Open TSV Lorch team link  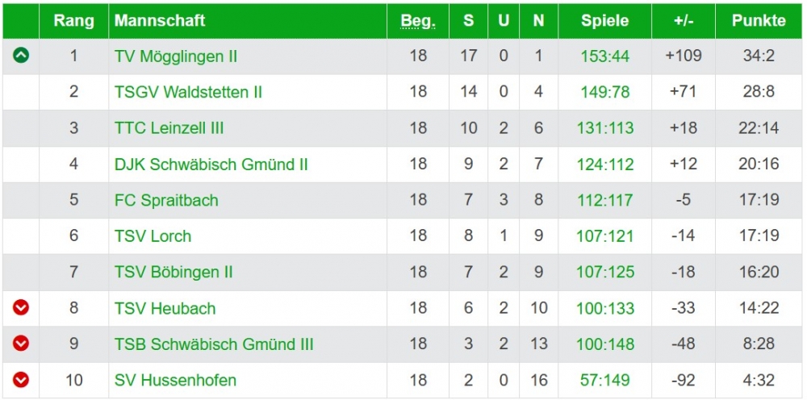pyautogui.click(x=153, y=236)
